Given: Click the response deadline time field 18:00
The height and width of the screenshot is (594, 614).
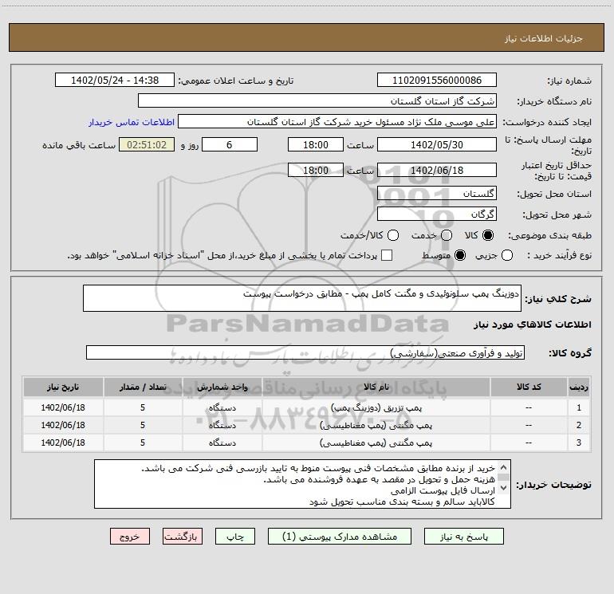Looking at the screenshot, I should [316, 144].
